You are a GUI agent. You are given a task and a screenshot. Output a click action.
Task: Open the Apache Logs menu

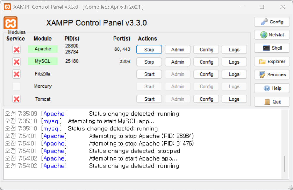234,50
